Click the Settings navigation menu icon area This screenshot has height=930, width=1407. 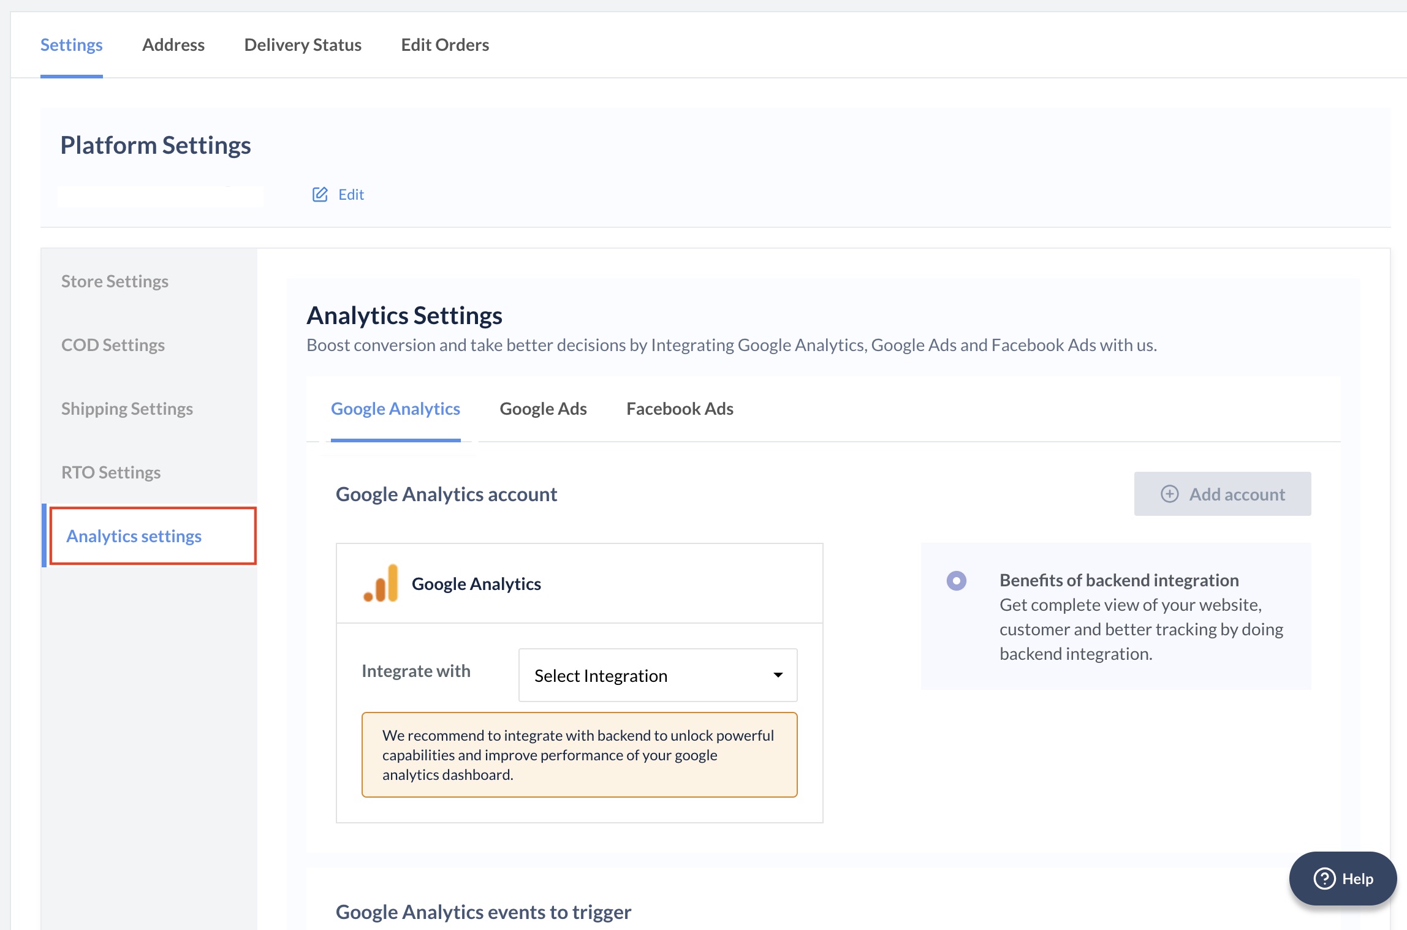pyautogui.click(x=70, y=43)
